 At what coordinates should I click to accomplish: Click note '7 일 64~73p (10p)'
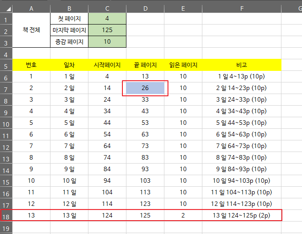(x=242, y=146)
